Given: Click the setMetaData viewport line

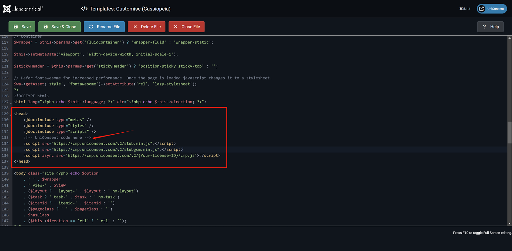Looking at the screenshot, I should (96, 54).
